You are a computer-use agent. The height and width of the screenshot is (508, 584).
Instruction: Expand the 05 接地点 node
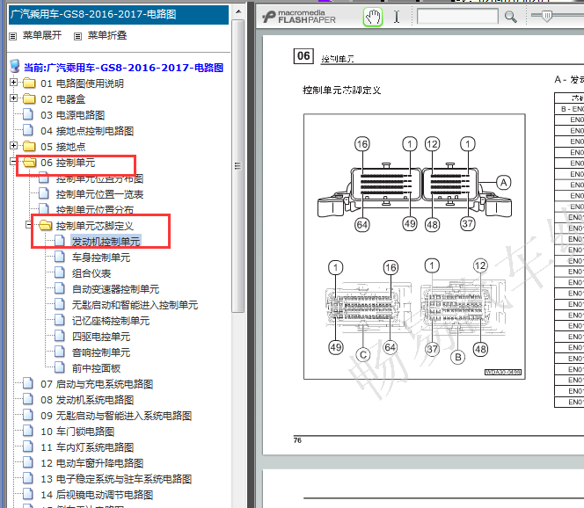pyautogui.click(x=13, y=146)
